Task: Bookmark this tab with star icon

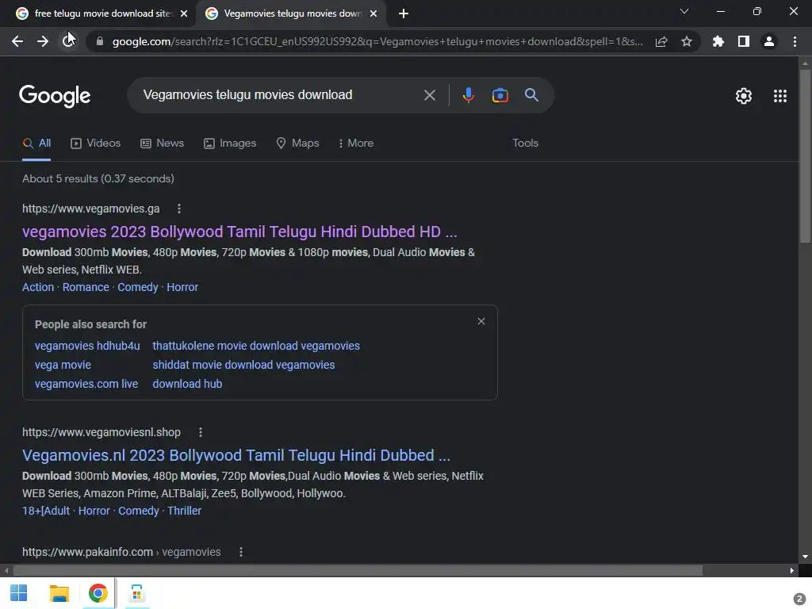Action: click(x=687, y=41)
